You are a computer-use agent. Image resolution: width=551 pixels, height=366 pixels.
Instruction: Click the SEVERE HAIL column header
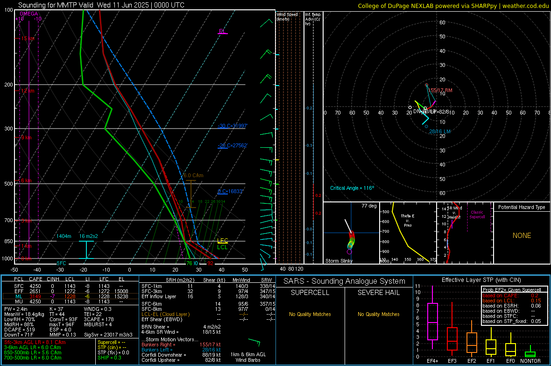[x=378, y=293]
